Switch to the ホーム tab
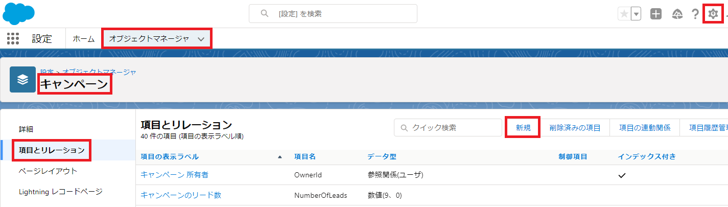Image resolution: width=728 pixels, height=207 pixels. point(84,39)
